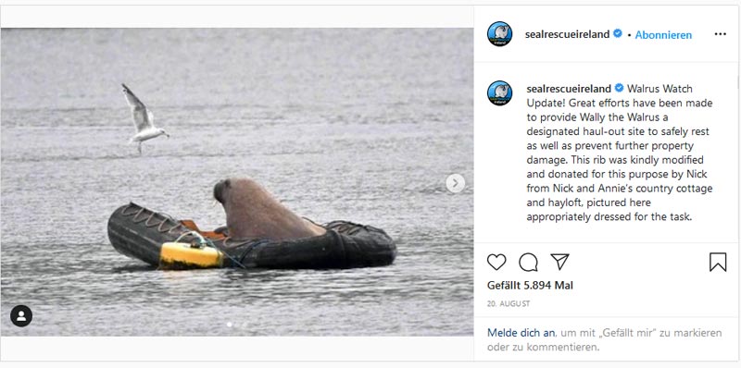741x368 pixels.
Task: Show tagged people via the person icon
Action: click(21, 315)
